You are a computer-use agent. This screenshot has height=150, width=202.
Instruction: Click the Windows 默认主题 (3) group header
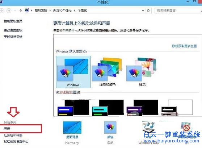[x=71, y=51]
